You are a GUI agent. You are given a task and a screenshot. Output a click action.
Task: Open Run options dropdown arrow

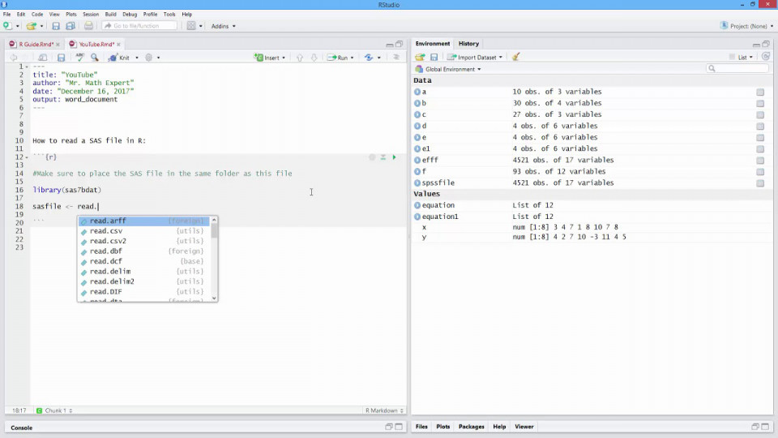(353, 58)
